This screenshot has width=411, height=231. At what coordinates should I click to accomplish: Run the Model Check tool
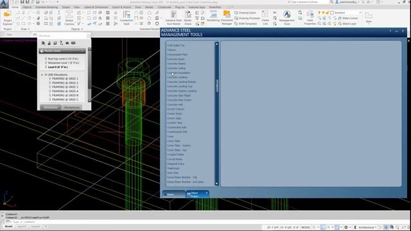click(x=188, y=18)
